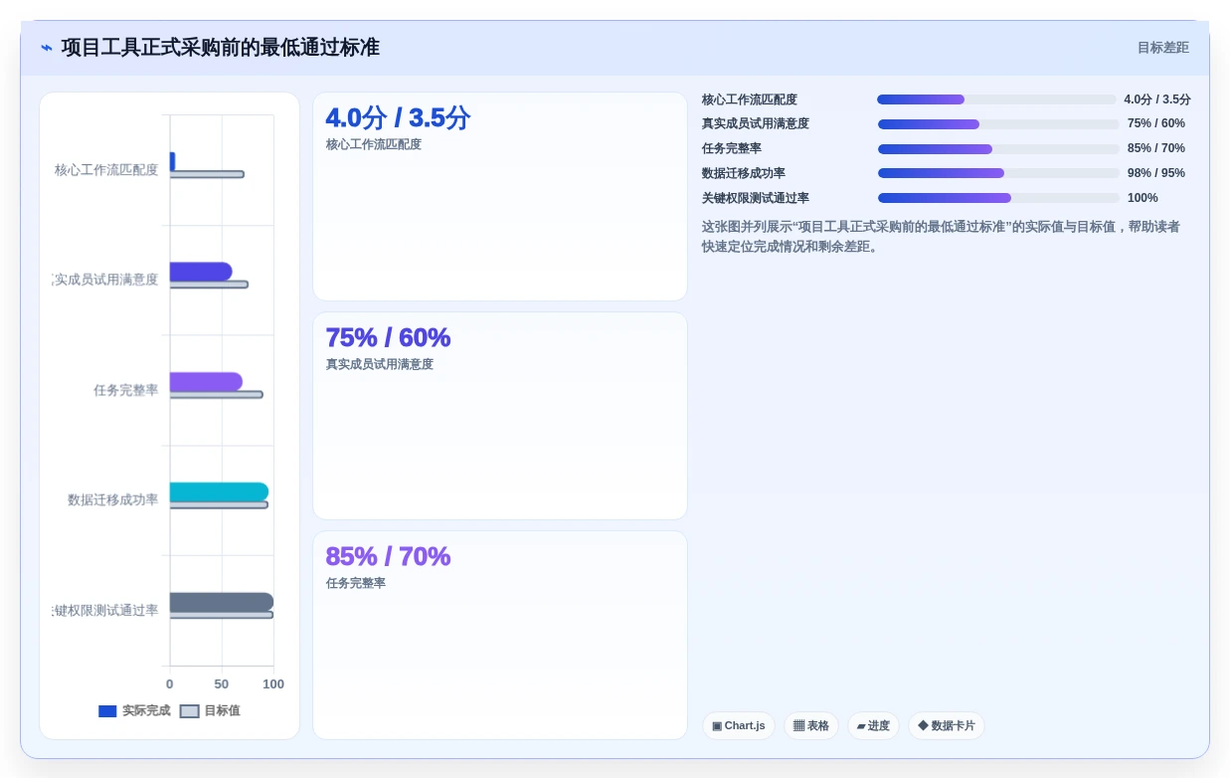Click the purple actual bar for 任务完整率

click(206, 382)
